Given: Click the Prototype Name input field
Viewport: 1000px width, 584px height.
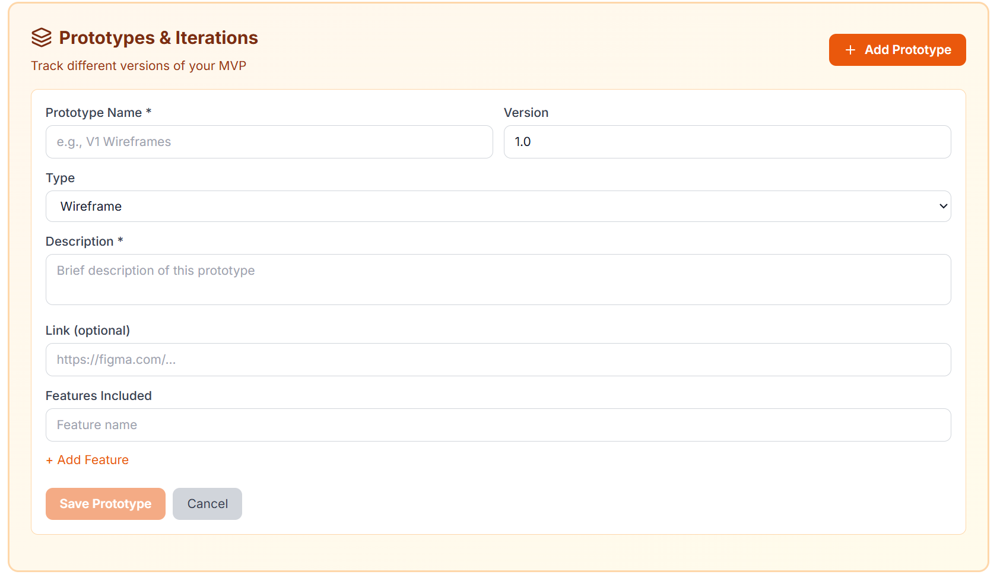Looking at the screenshot, I should (268, 142).
